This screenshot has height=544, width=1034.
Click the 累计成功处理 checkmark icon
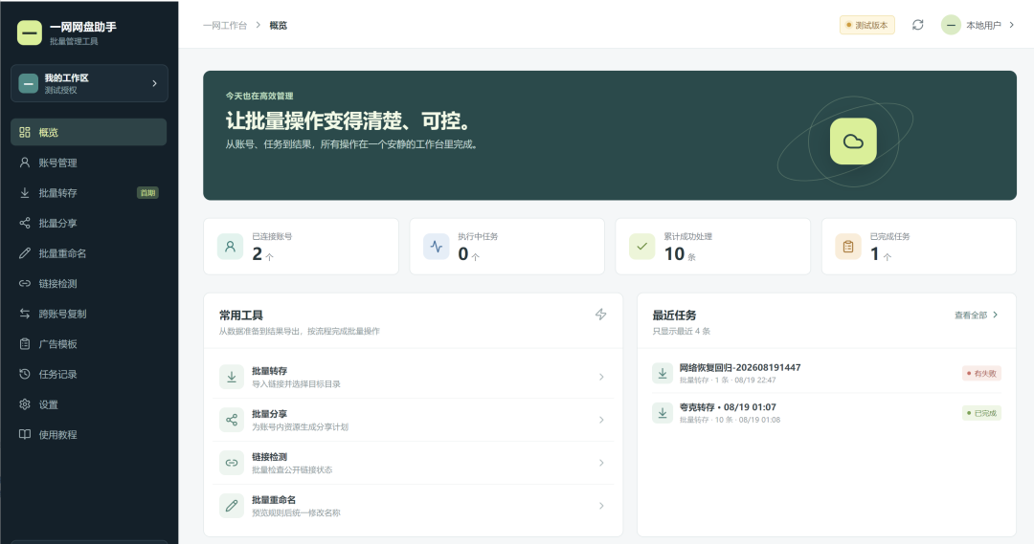click(641, 247)
